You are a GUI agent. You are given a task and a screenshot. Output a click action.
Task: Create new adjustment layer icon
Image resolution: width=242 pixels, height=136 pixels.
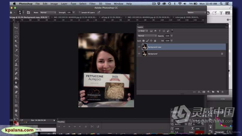(209, 92)
